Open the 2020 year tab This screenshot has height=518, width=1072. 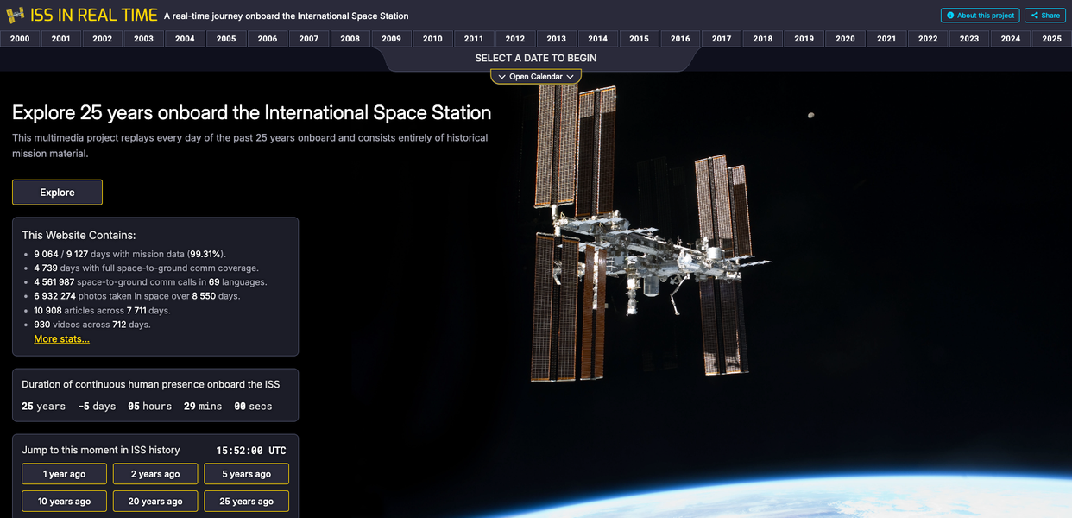[846, 39]
